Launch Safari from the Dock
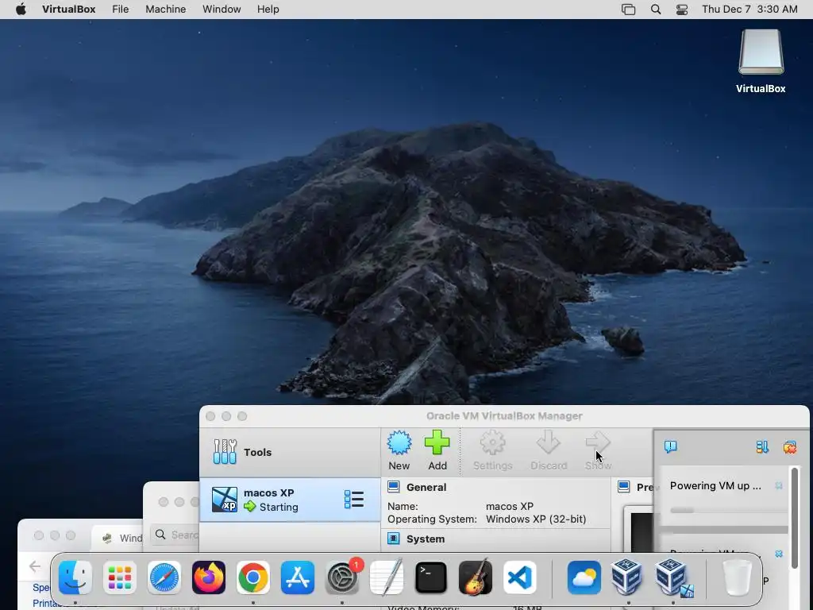Screen dimensions: 813x610 [x=164, y=577]
